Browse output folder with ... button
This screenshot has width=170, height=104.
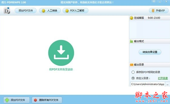167,84
